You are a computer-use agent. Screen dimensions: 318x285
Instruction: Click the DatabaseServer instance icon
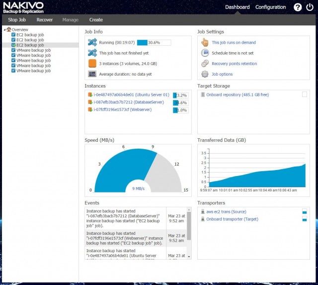pyautogui.click(x=90, y=102)
